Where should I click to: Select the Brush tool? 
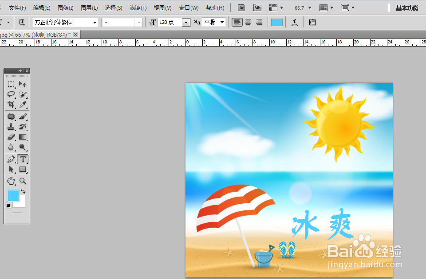(23, 116)
